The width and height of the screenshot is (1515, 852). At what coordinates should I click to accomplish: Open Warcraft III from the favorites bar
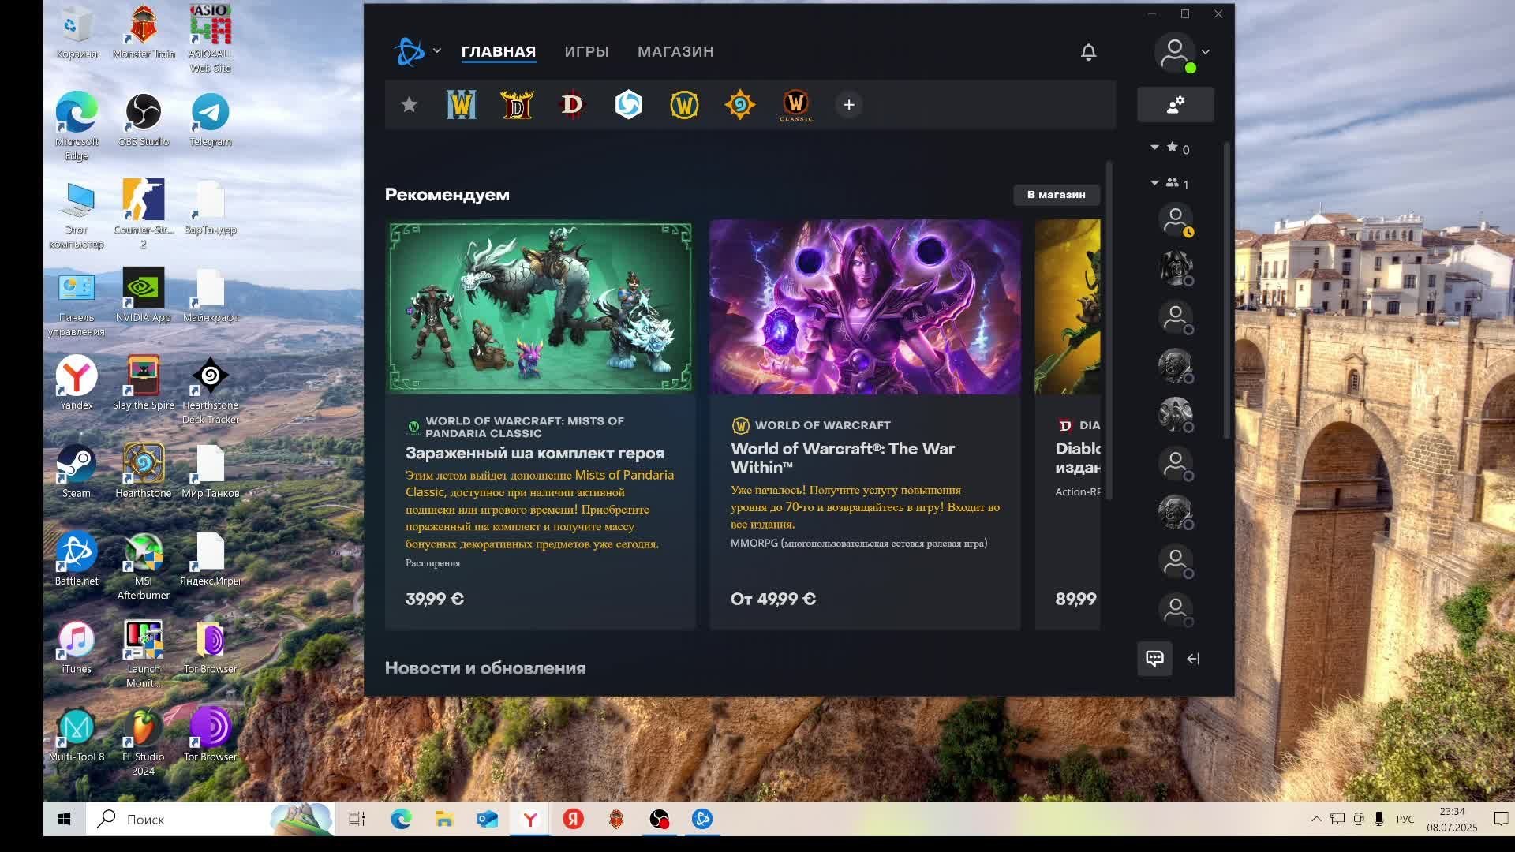pyautogui.click(x=462, y=105)
